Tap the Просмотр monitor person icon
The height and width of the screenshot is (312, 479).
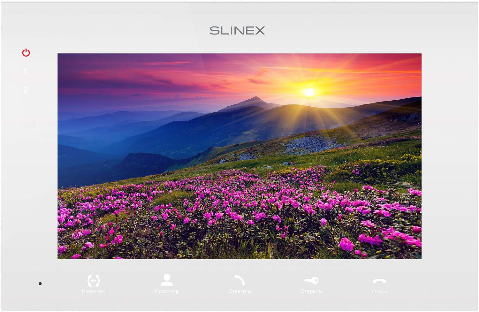click(x=167, y=279)
